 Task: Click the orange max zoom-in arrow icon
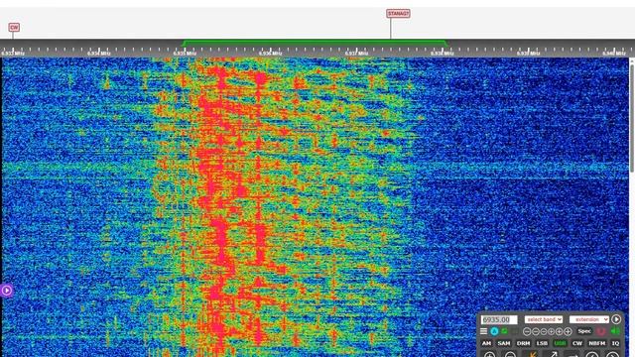pos(533,354)
